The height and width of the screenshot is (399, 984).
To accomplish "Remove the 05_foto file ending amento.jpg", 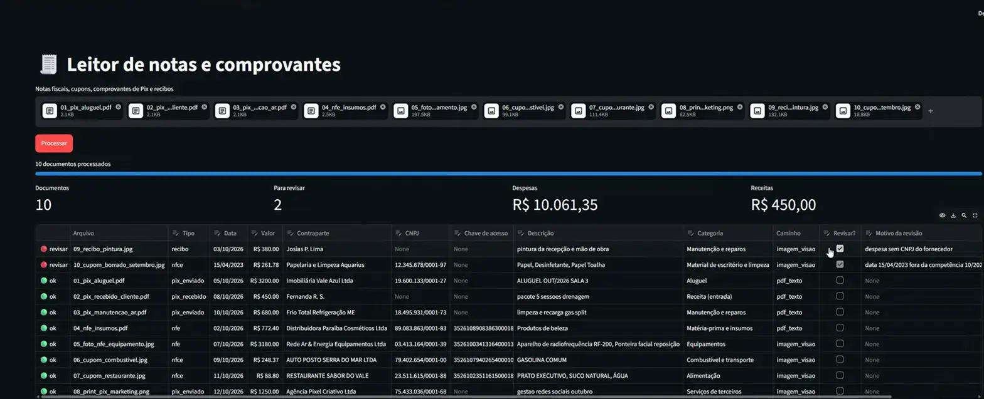I will pyautogui.click(x=474, y=107).
